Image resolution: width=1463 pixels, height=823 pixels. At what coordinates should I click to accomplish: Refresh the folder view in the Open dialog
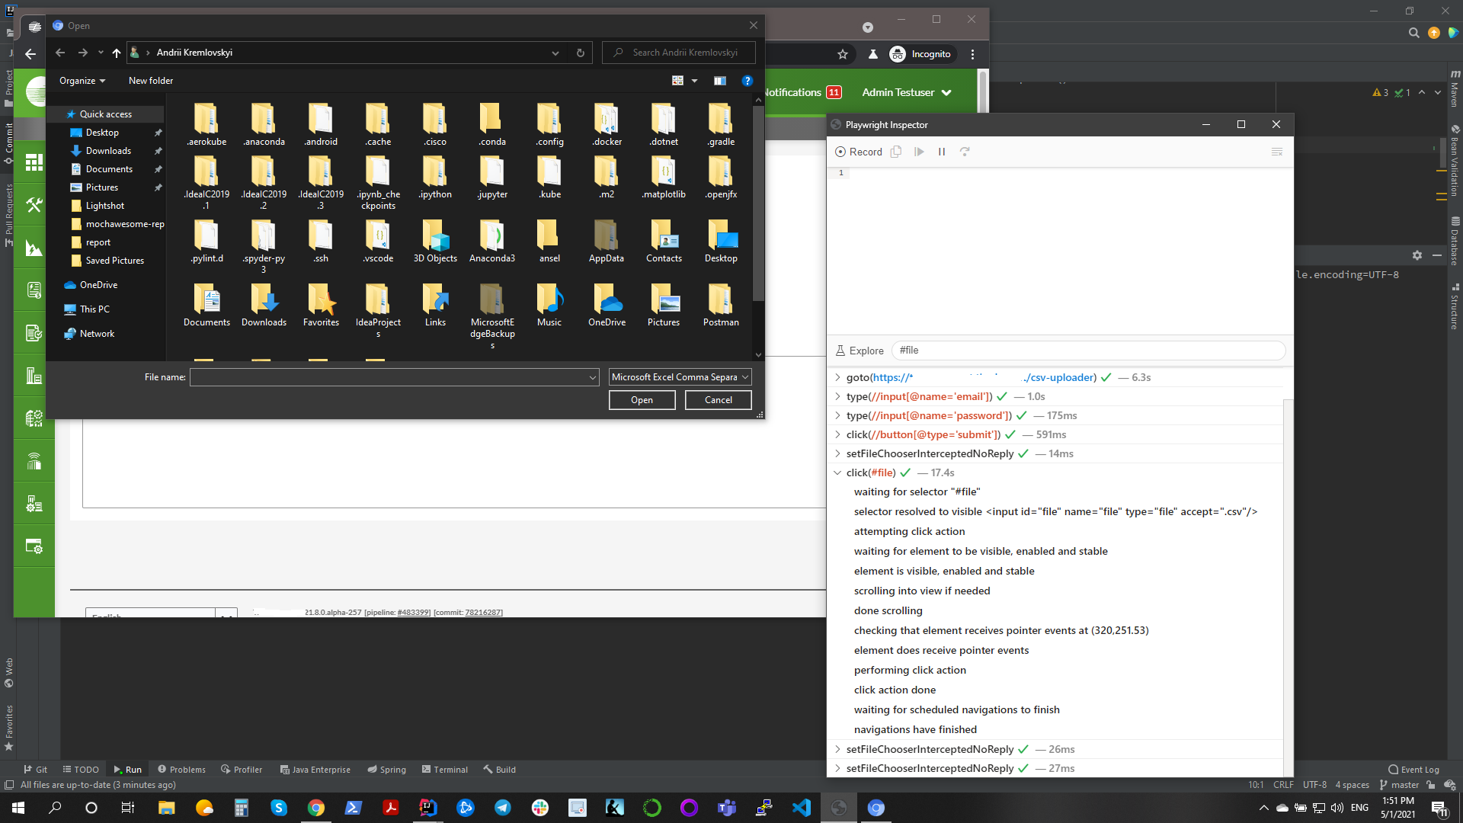click(x=580, y=53)
